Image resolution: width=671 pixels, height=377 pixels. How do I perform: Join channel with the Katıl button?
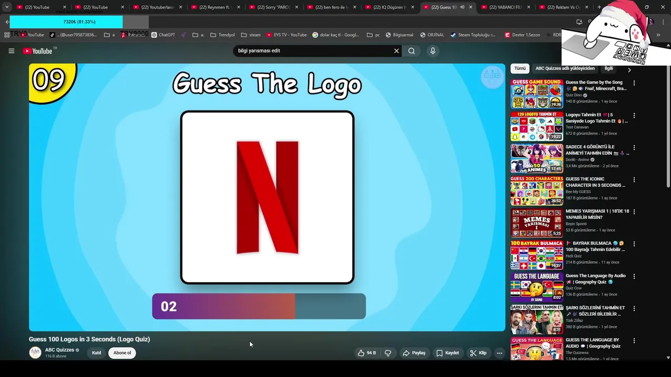click(96, 353)
